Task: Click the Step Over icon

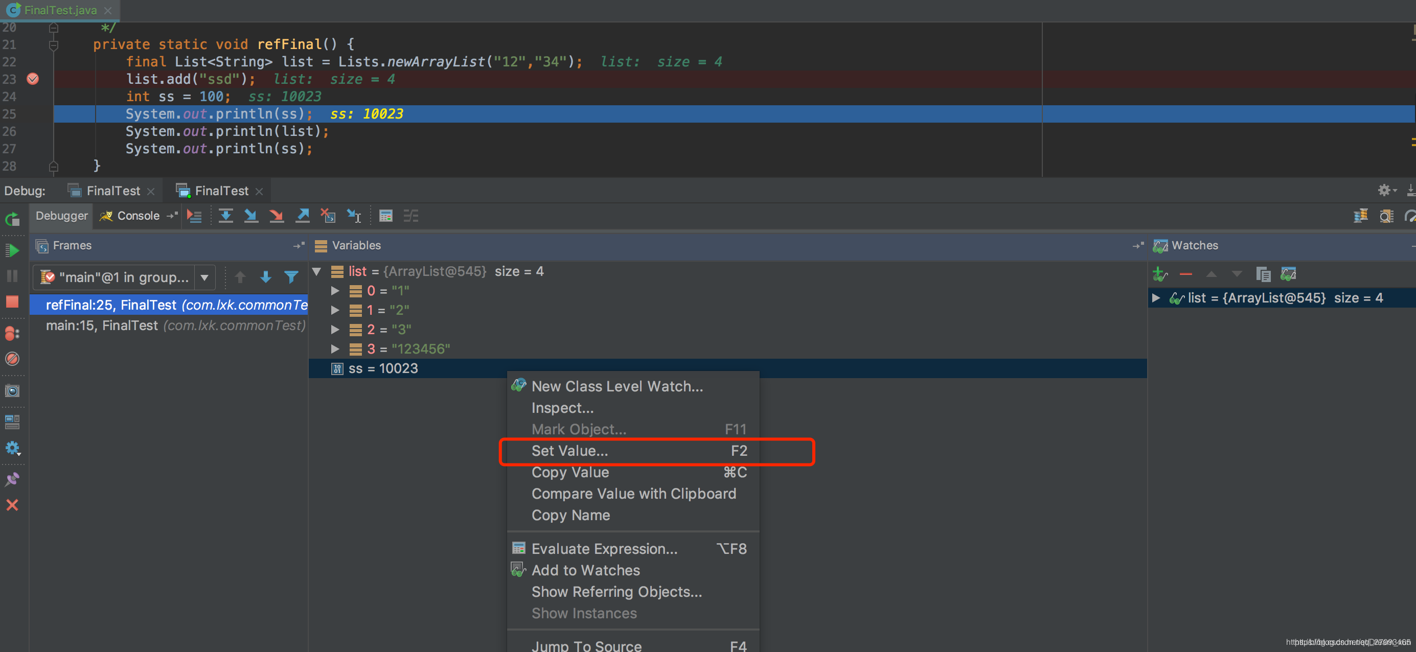Action: 225,216
